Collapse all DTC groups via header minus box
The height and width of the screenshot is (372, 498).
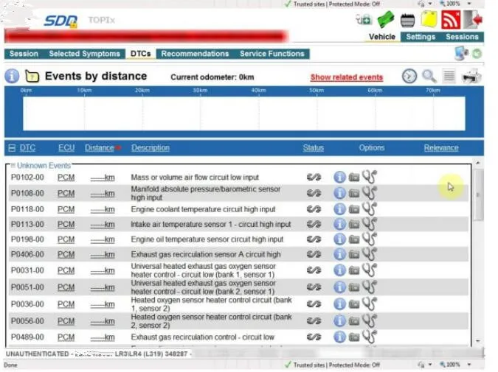tap(12, 148)
